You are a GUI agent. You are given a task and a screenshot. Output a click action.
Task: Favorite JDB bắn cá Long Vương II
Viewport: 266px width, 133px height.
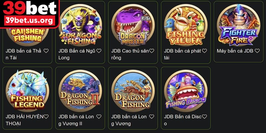click(99, 117)
